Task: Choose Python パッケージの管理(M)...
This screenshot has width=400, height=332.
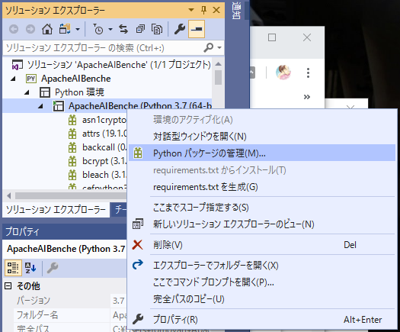Action: [262, 153]
